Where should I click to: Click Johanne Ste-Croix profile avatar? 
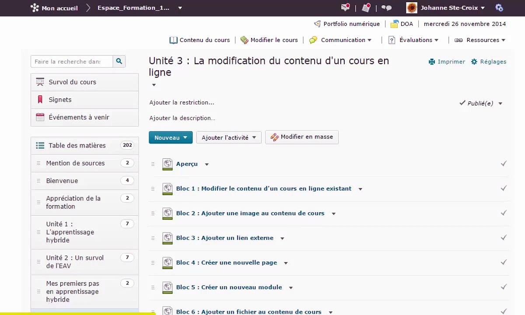pyautogui.click(x=412, y=7)
